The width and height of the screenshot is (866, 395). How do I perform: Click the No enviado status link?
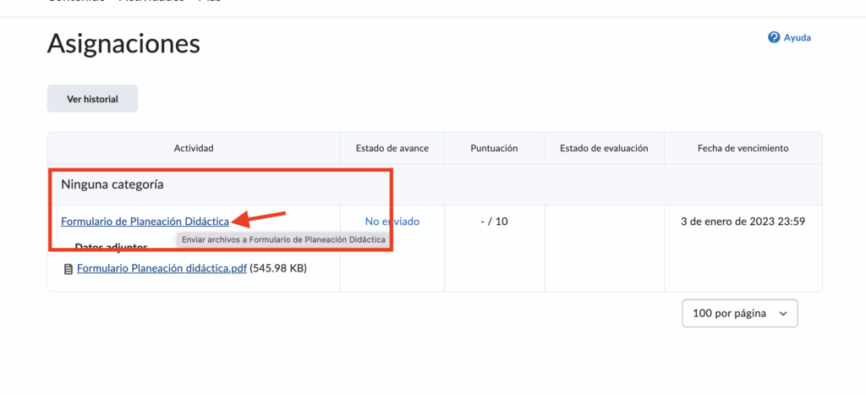pyautogui.click(x=392, y=222)
